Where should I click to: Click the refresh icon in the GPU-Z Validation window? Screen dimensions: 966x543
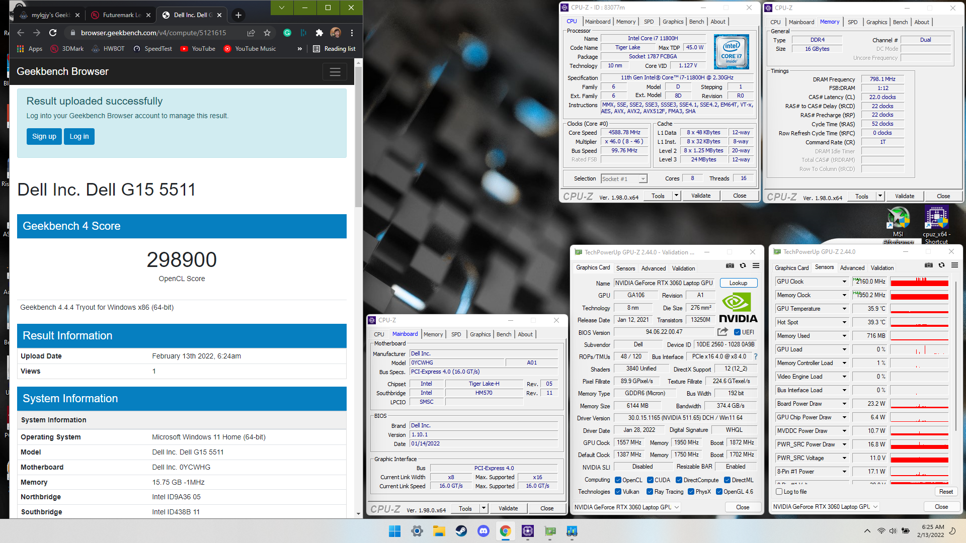click(x=743, y=265)
